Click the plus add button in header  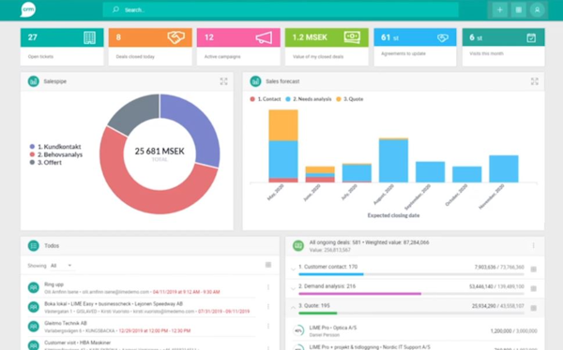pyautogui.click(x=499, y=10)
